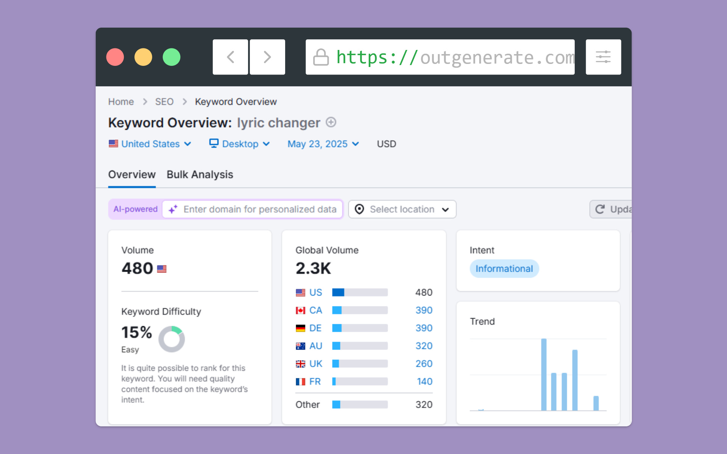Click the AI sparkle icon in domain field
727x454 pixels.
[173, 209]
